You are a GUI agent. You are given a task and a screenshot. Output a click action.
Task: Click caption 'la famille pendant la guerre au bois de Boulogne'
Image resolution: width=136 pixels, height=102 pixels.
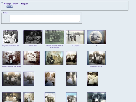point(54,46)
